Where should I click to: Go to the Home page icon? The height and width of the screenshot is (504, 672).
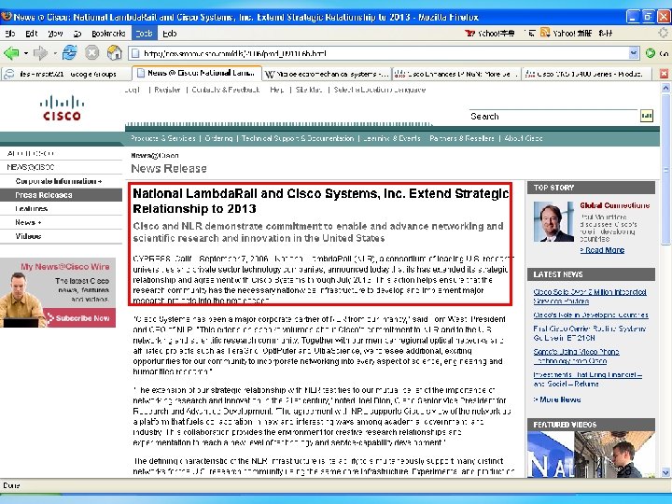115,52
